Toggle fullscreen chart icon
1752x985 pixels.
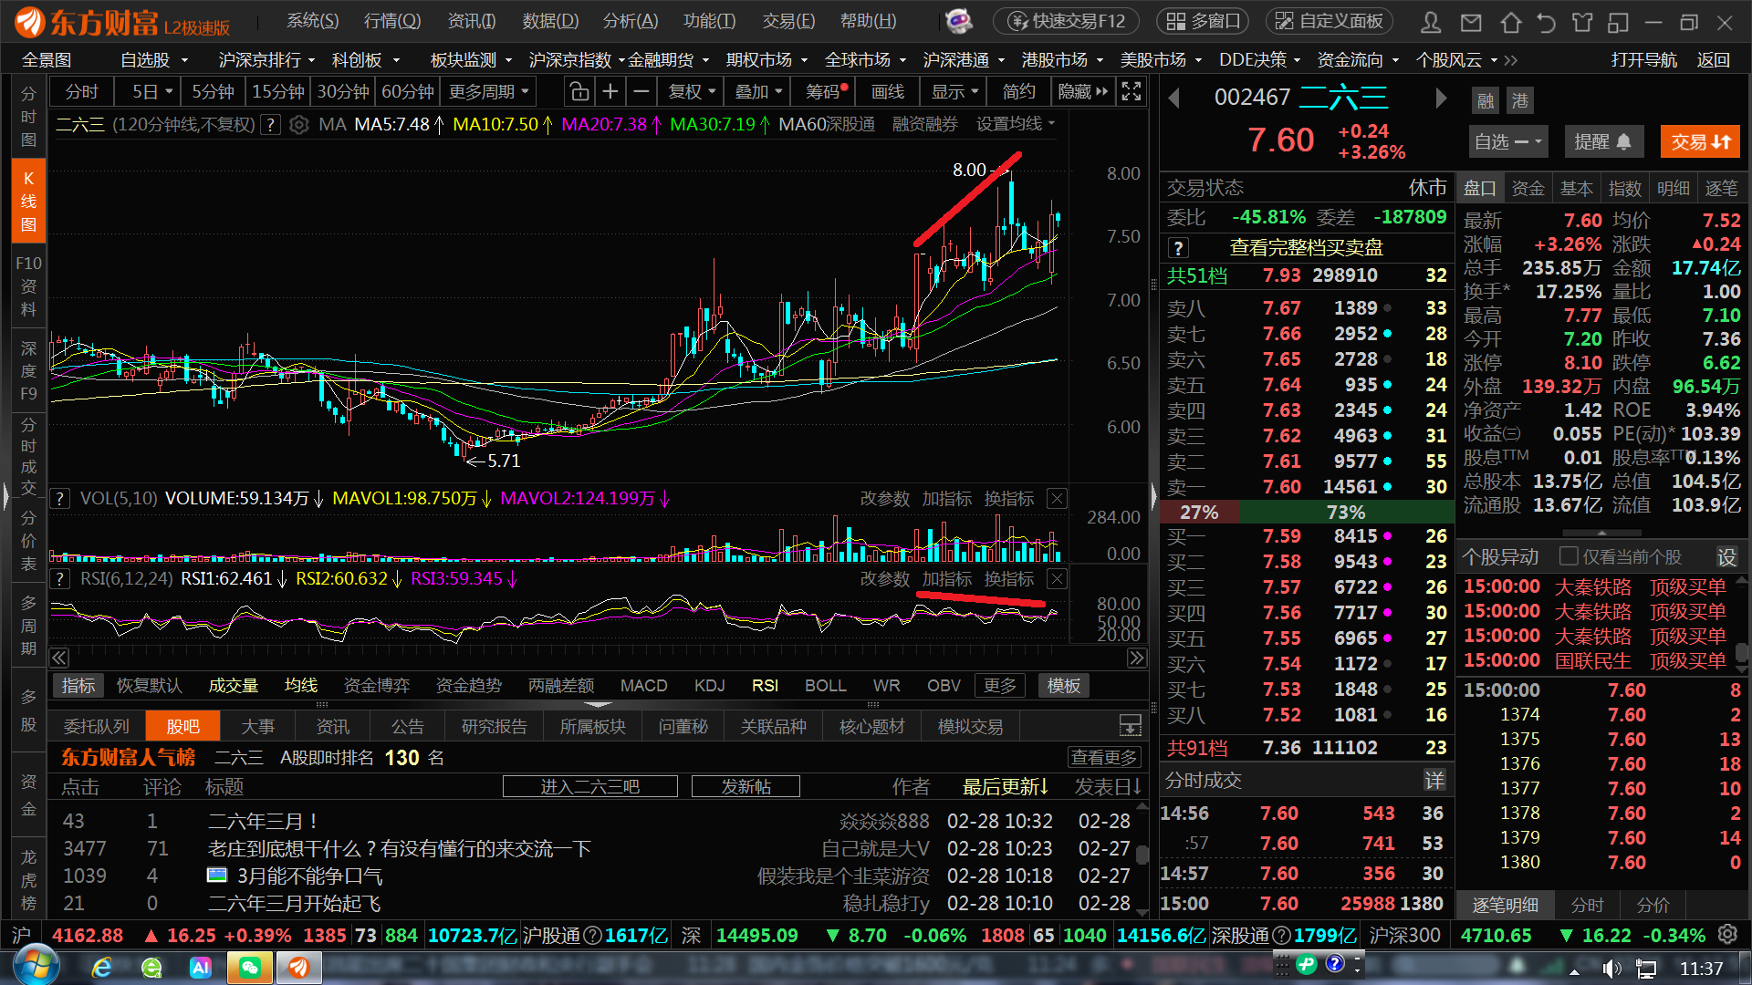pyautogui.click(x=1131, y=92)
